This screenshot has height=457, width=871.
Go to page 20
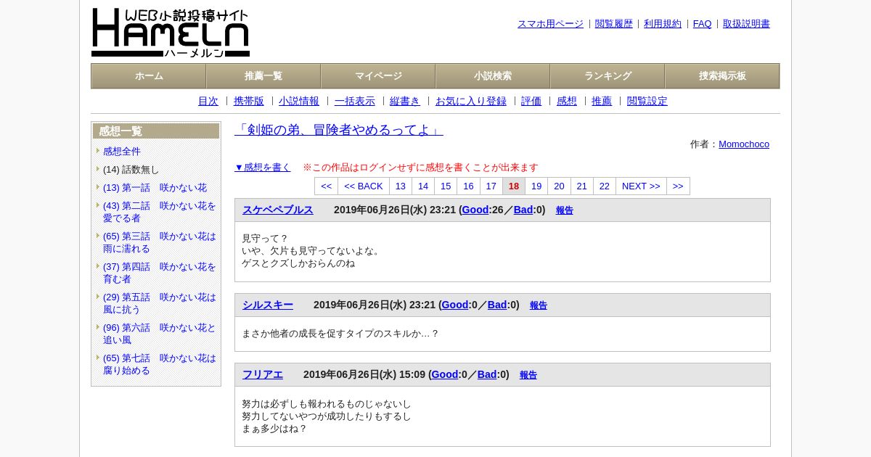click(559, 186)
